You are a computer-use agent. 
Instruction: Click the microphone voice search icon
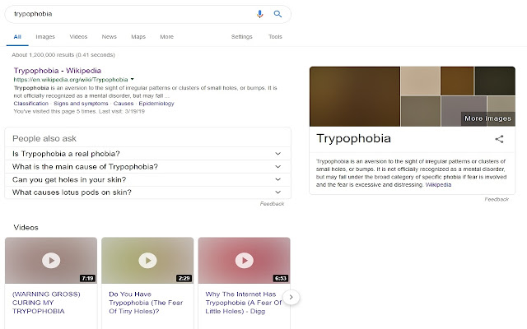pos(260,14)
